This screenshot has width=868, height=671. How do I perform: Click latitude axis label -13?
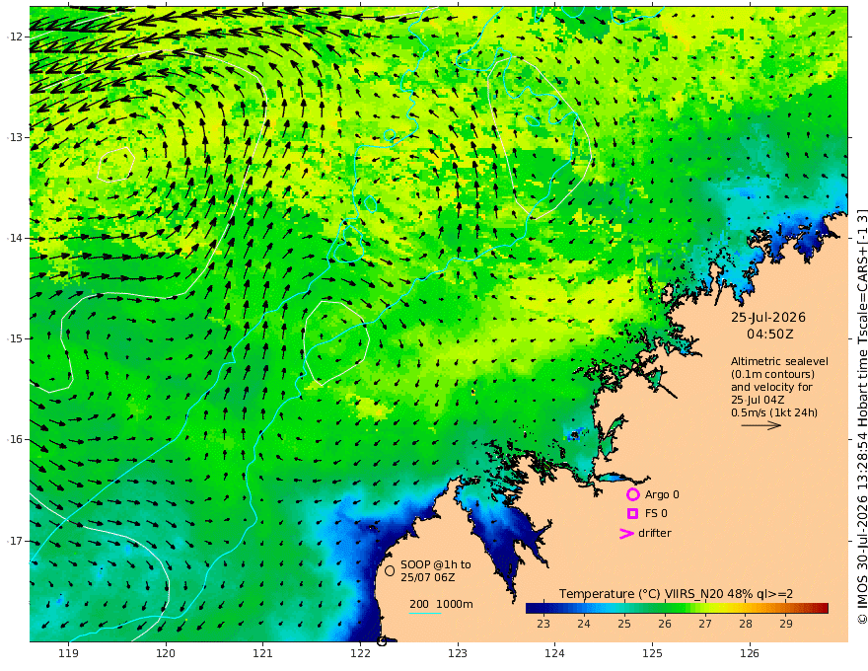pos(16,137)
